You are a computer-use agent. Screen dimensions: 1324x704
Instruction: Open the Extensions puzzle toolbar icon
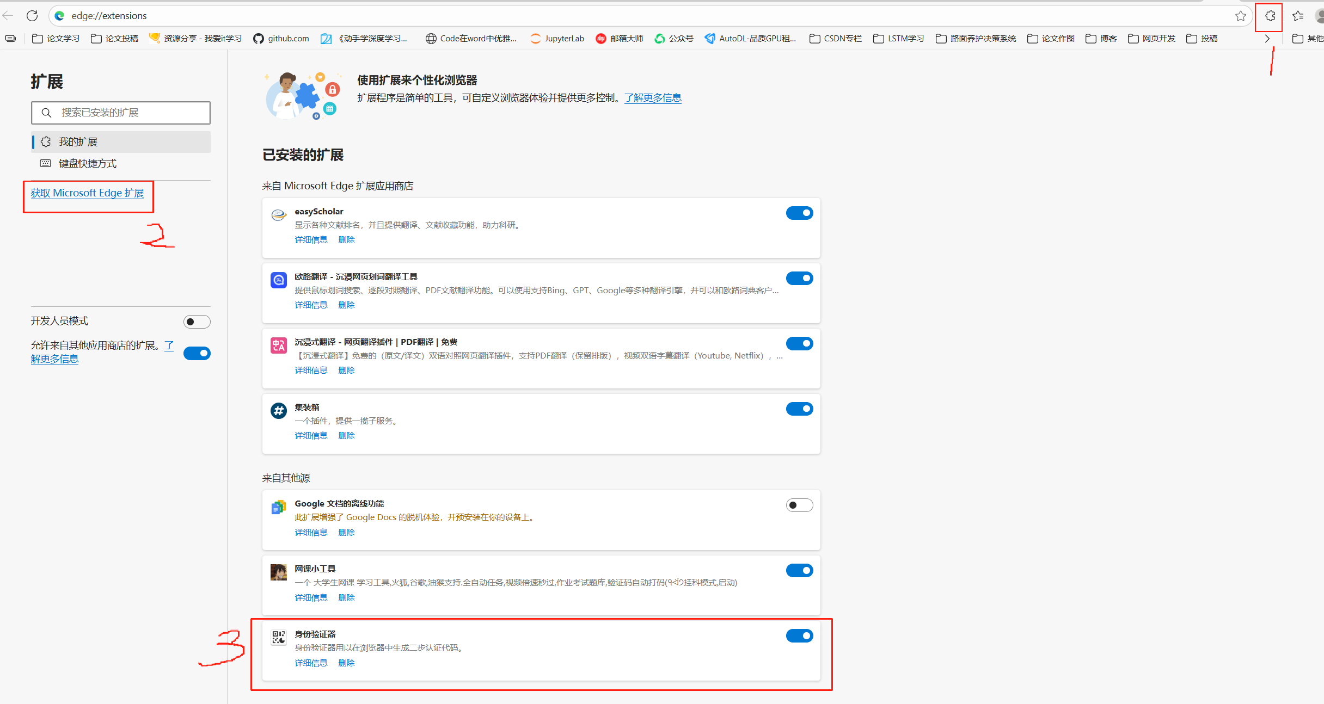point(1270,16)
